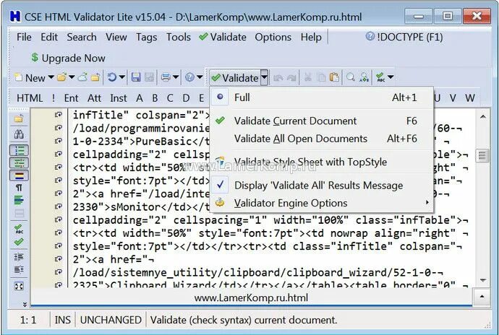The height and width of the screenshot is (335, 499).
Task: Open the Print dropdown arrow
Action: (x=176, y=77)
